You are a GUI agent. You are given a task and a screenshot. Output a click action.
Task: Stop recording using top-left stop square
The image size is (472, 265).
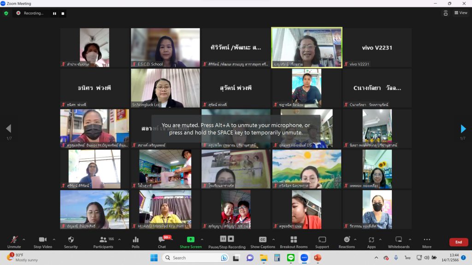click(63, 13)
